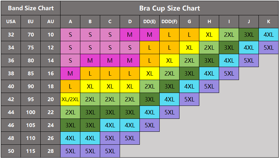Select the USA band size 32 cell

(11, 35)
